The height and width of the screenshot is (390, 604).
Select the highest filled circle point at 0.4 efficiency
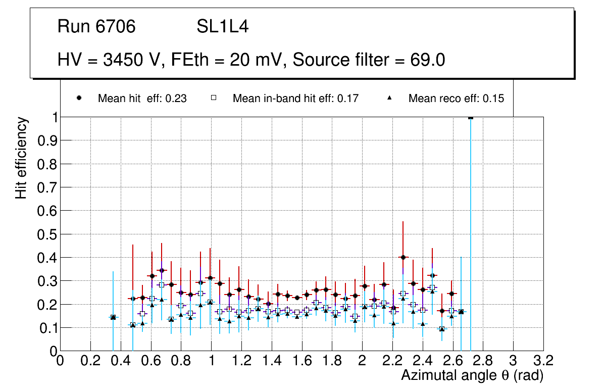click(x=402, y=257)
